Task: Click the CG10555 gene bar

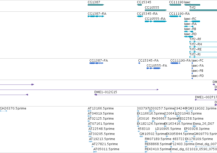Action: tap(156, 10)
